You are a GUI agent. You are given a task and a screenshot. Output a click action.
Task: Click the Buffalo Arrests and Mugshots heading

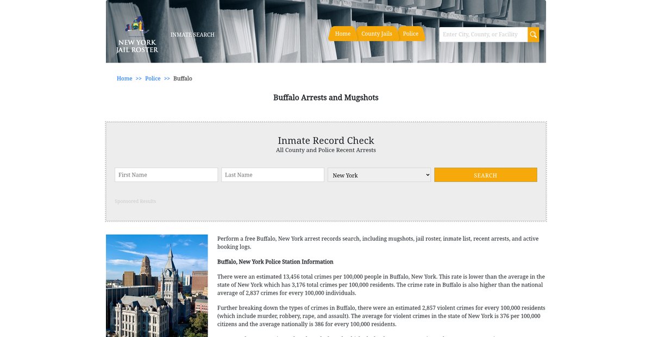point(326,98)
